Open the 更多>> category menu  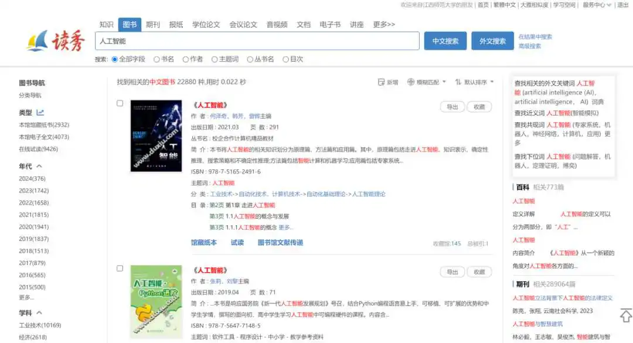383,24
